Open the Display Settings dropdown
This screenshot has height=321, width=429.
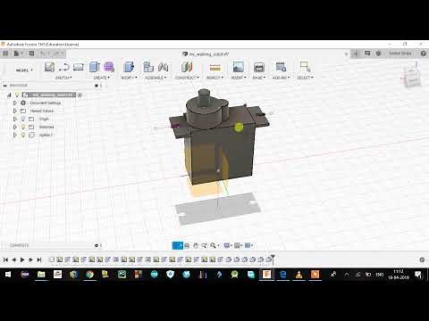click(228, 245)
